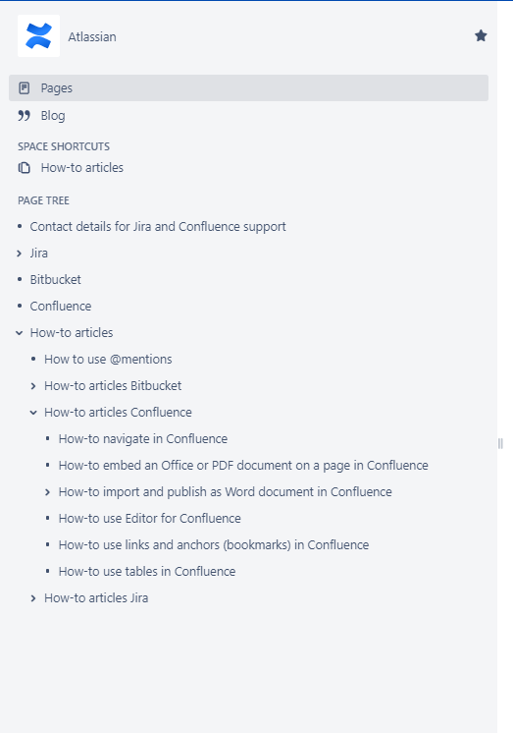Star this space with the star icon
Image resolution: width=513 pixels, height=733 pixels.
click(x=481, y=35)
